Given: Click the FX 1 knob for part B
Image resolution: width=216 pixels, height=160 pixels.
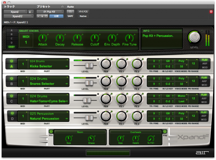Looking at the screenshot, I should (x=121, y=81).
